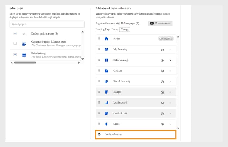
Task: Remove Sales training from the menu
Action: click(170, 60)
